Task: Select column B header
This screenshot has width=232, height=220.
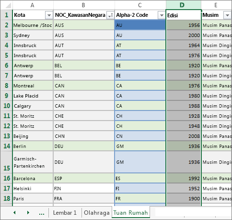Action: tap(83, 5)
